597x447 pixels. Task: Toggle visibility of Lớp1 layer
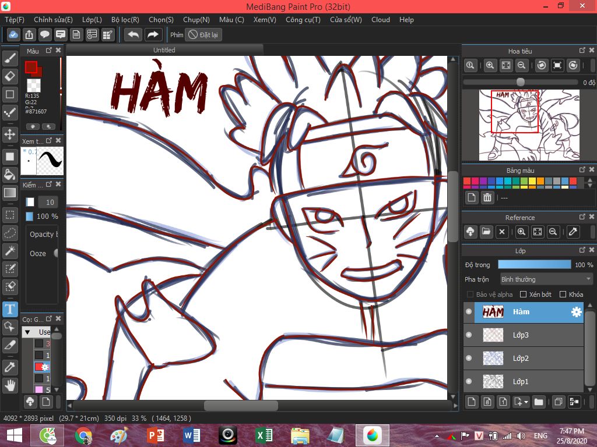[x=469, y=381]
